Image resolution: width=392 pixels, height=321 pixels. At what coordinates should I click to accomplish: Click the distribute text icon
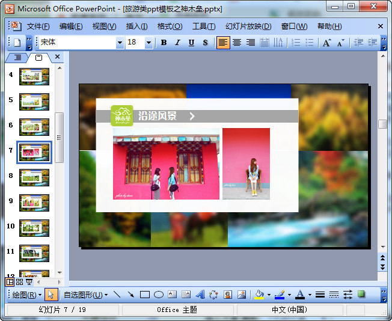(x=265, y=43)
